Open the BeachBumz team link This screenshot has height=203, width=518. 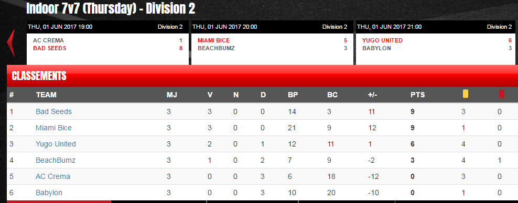[x=56, y=160]
